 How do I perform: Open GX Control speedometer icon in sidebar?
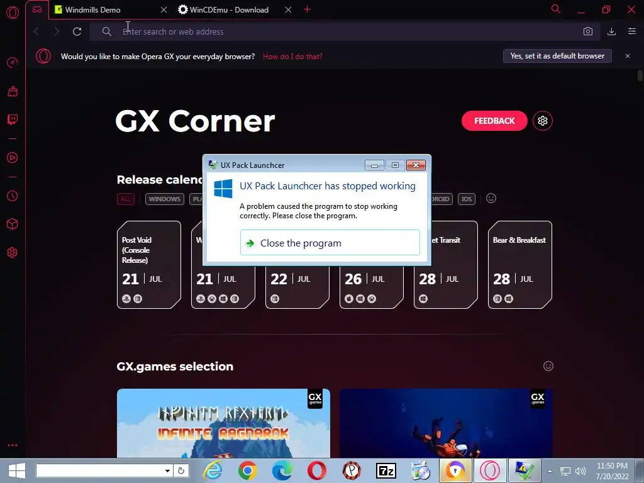coord(13,62)
